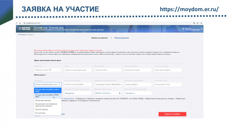Open the Выберите субъект РФ dropdown
232x130 pixels.
[47, 70]
